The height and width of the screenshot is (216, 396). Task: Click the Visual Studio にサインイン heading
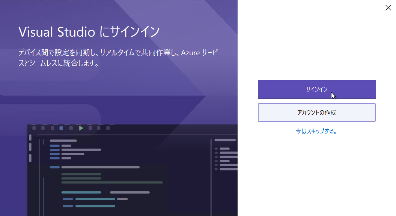[89, 32]
